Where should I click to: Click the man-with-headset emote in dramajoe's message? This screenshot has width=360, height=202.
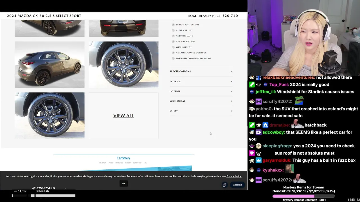click(x=297, y=124)
